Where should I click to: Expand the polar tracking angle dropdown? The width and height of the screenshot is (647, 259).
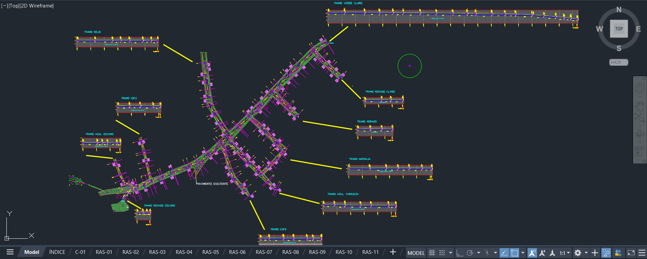(x=479, y=253)
